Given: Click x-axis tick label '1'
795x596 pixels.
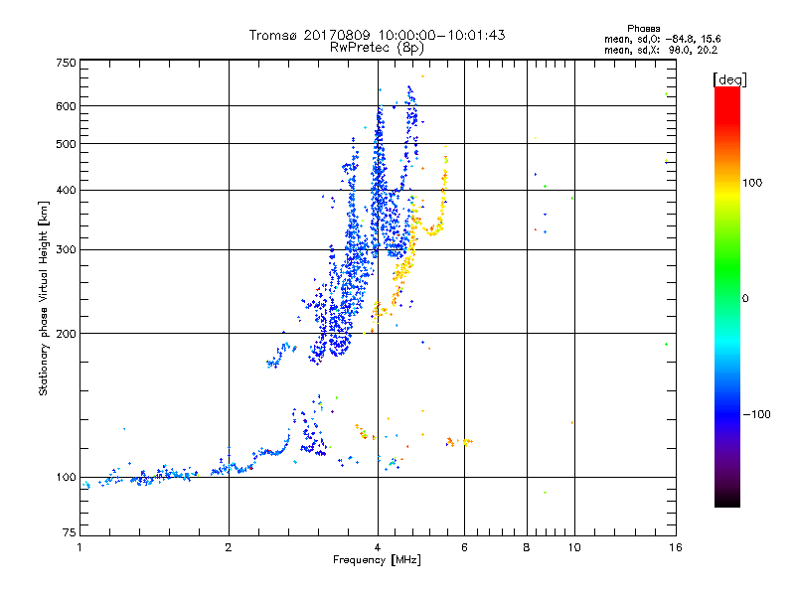Looking at the screenshot, I should 79,547.
